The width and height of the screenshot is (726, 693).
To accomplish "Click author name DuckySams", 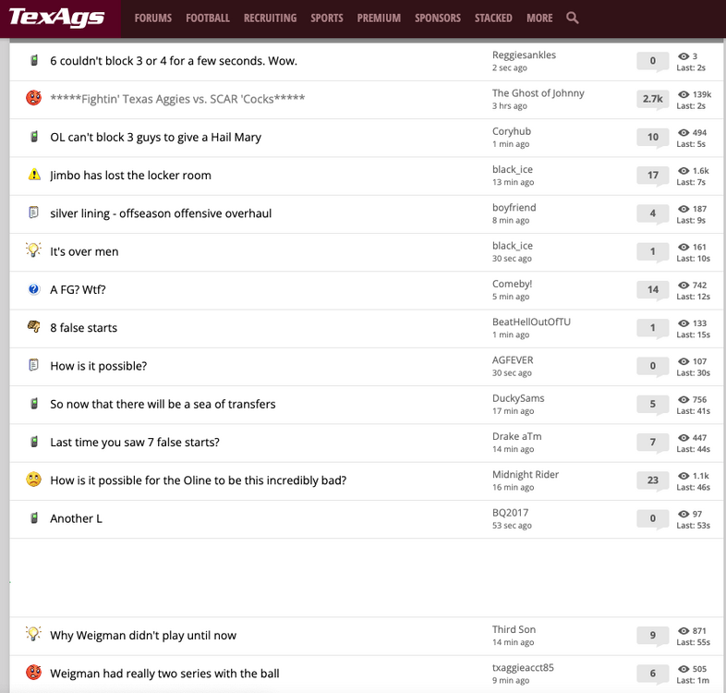I will coord(518,398).
